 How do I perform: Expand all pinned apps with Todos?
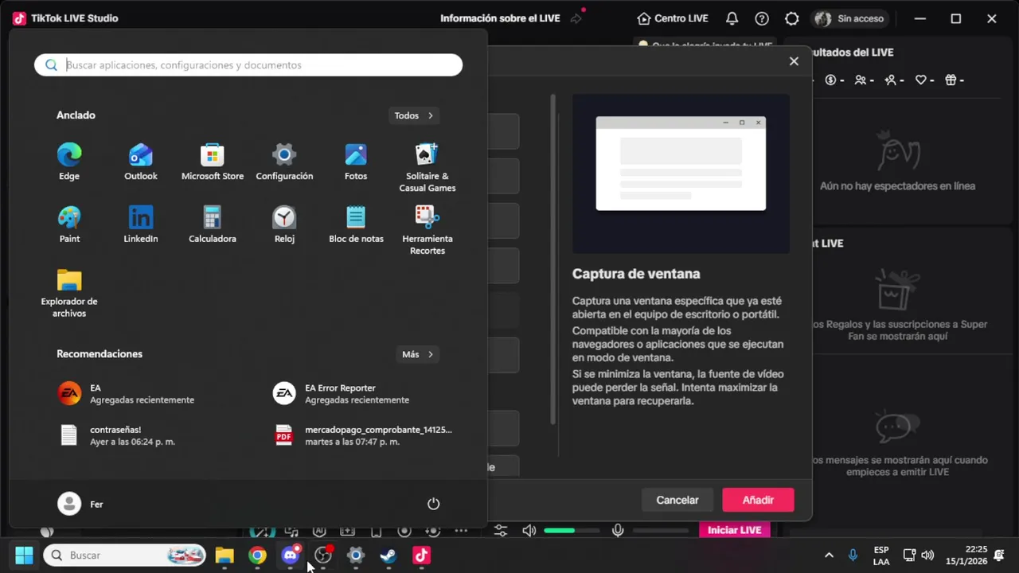pyautogui.click(x=414, y=115)
